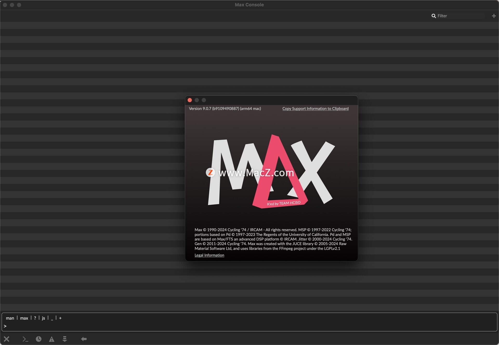Image resolution: width=499 pixels, height=345 pixels.
Task: Click in the console command prompt line
Action: (249, 326)
